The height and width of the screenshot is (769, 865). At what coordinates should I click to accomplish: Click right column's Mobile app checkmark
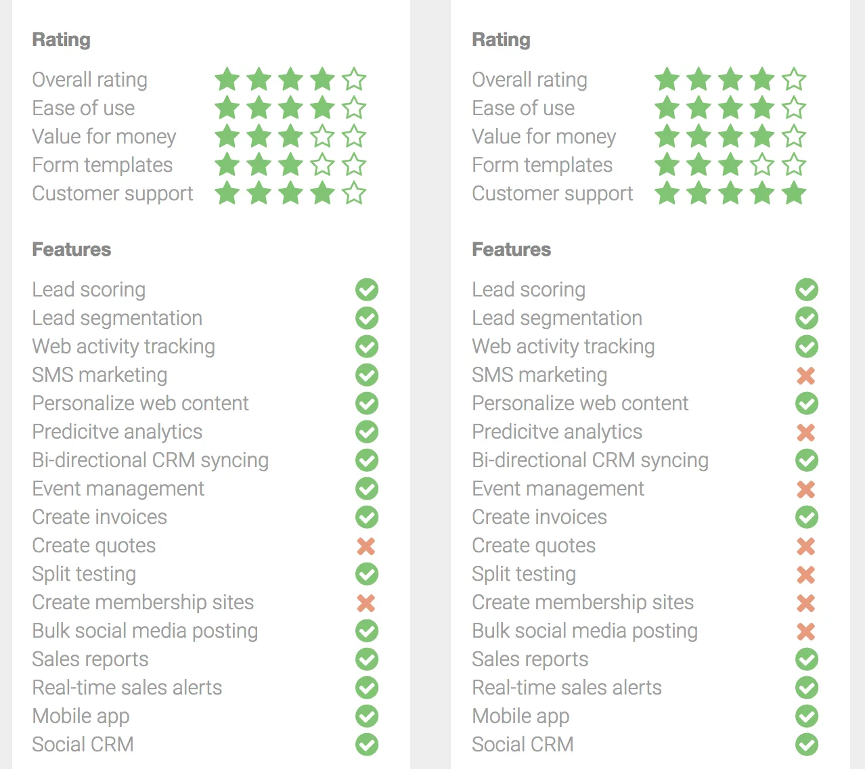coord(807,716)
